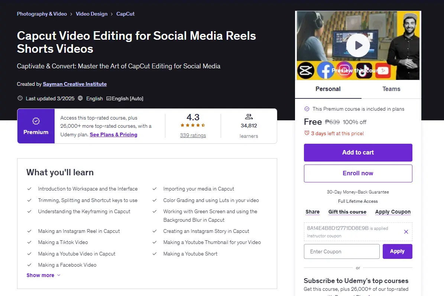The height and width of the screenshot is (296, 444).
Task: Click the chevron after Video Design breadcrumb
Action: (x=112, y=14)
